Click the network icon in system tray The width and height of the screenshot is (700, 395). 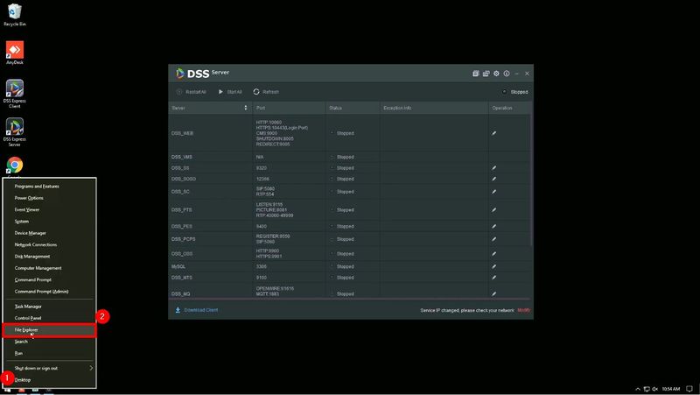(647, 389)
